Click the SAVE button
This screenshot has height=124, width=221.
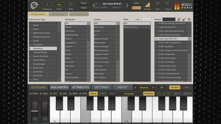(136, 3)
